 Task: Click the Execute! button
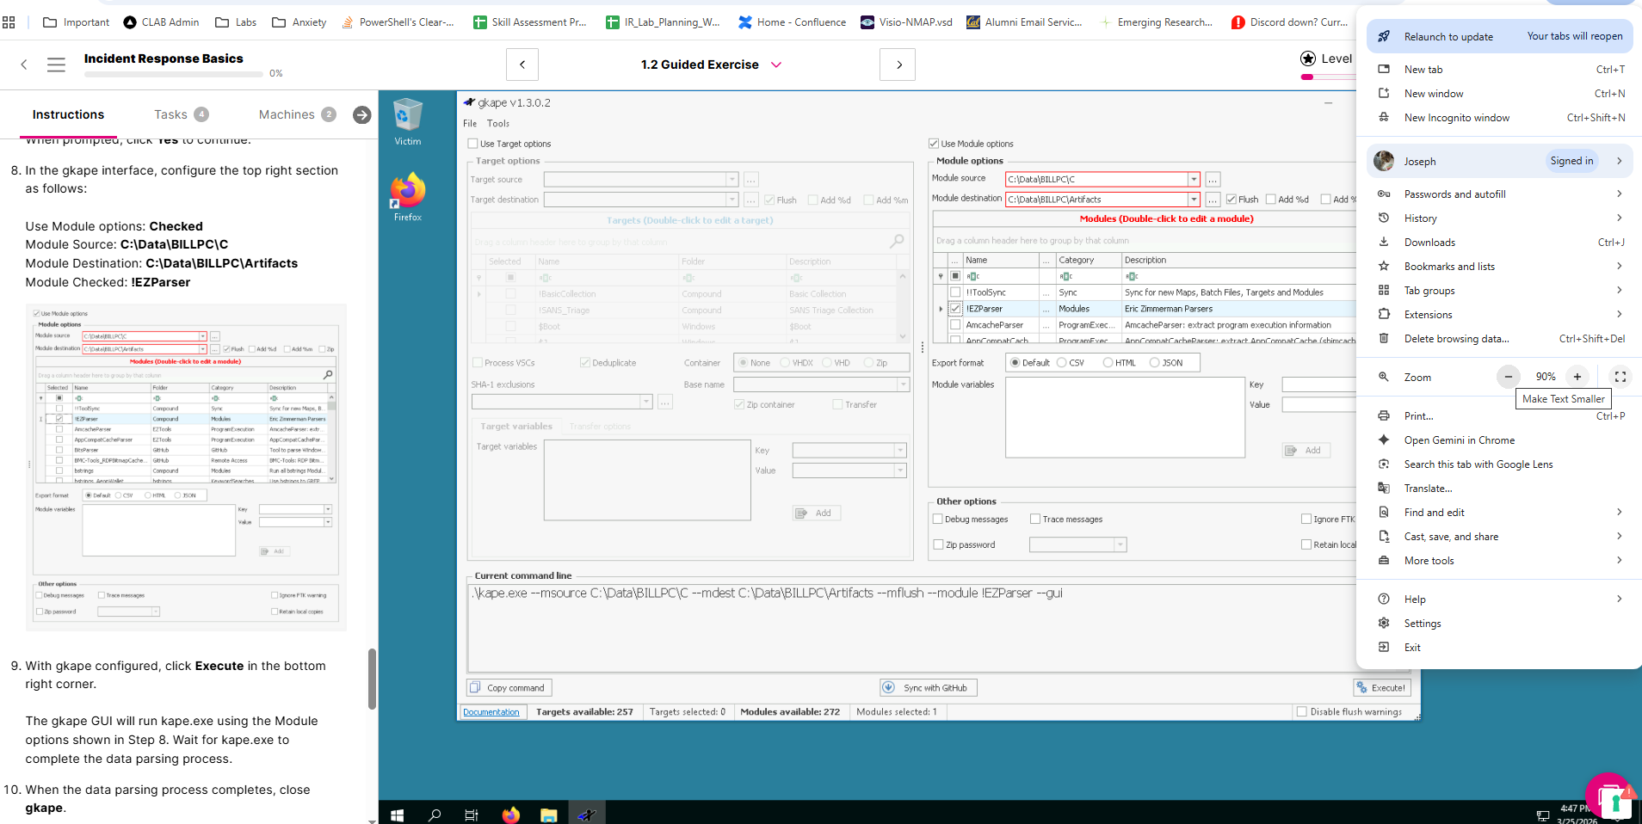coord(1381,688)
